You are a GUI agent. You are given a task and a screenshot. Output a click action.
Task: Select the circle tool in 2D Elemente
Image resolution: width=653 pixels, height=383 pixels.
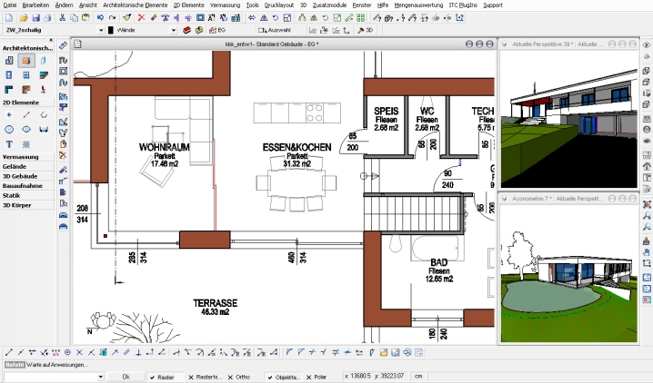pos(9,130)
